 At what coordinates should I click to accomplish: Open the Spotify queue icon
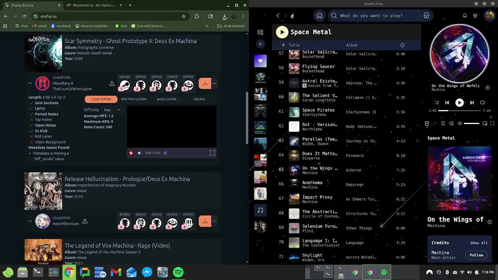443,124
